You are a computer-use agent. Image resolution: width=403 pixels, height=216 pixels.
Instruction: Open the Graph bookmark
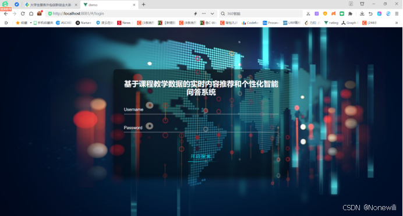point(350,23)
